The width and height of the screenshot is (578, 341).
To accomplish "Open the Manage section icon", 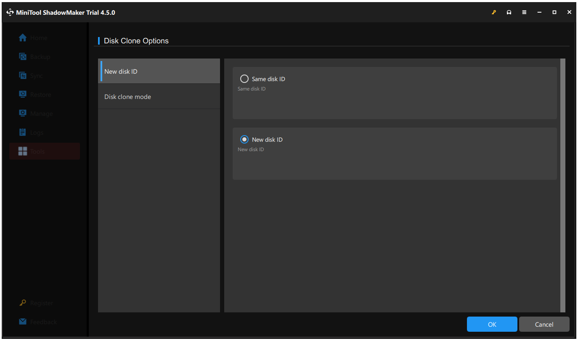I will pyautogui.click(x=23, y=114).
